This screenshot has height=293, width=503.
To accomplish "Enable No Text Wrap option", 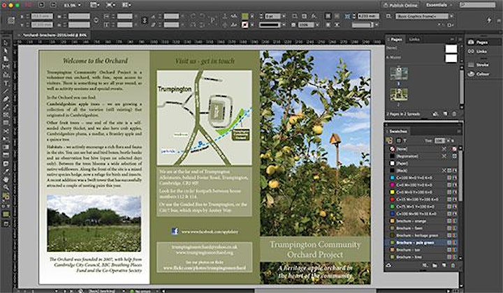I will (328, 16).
